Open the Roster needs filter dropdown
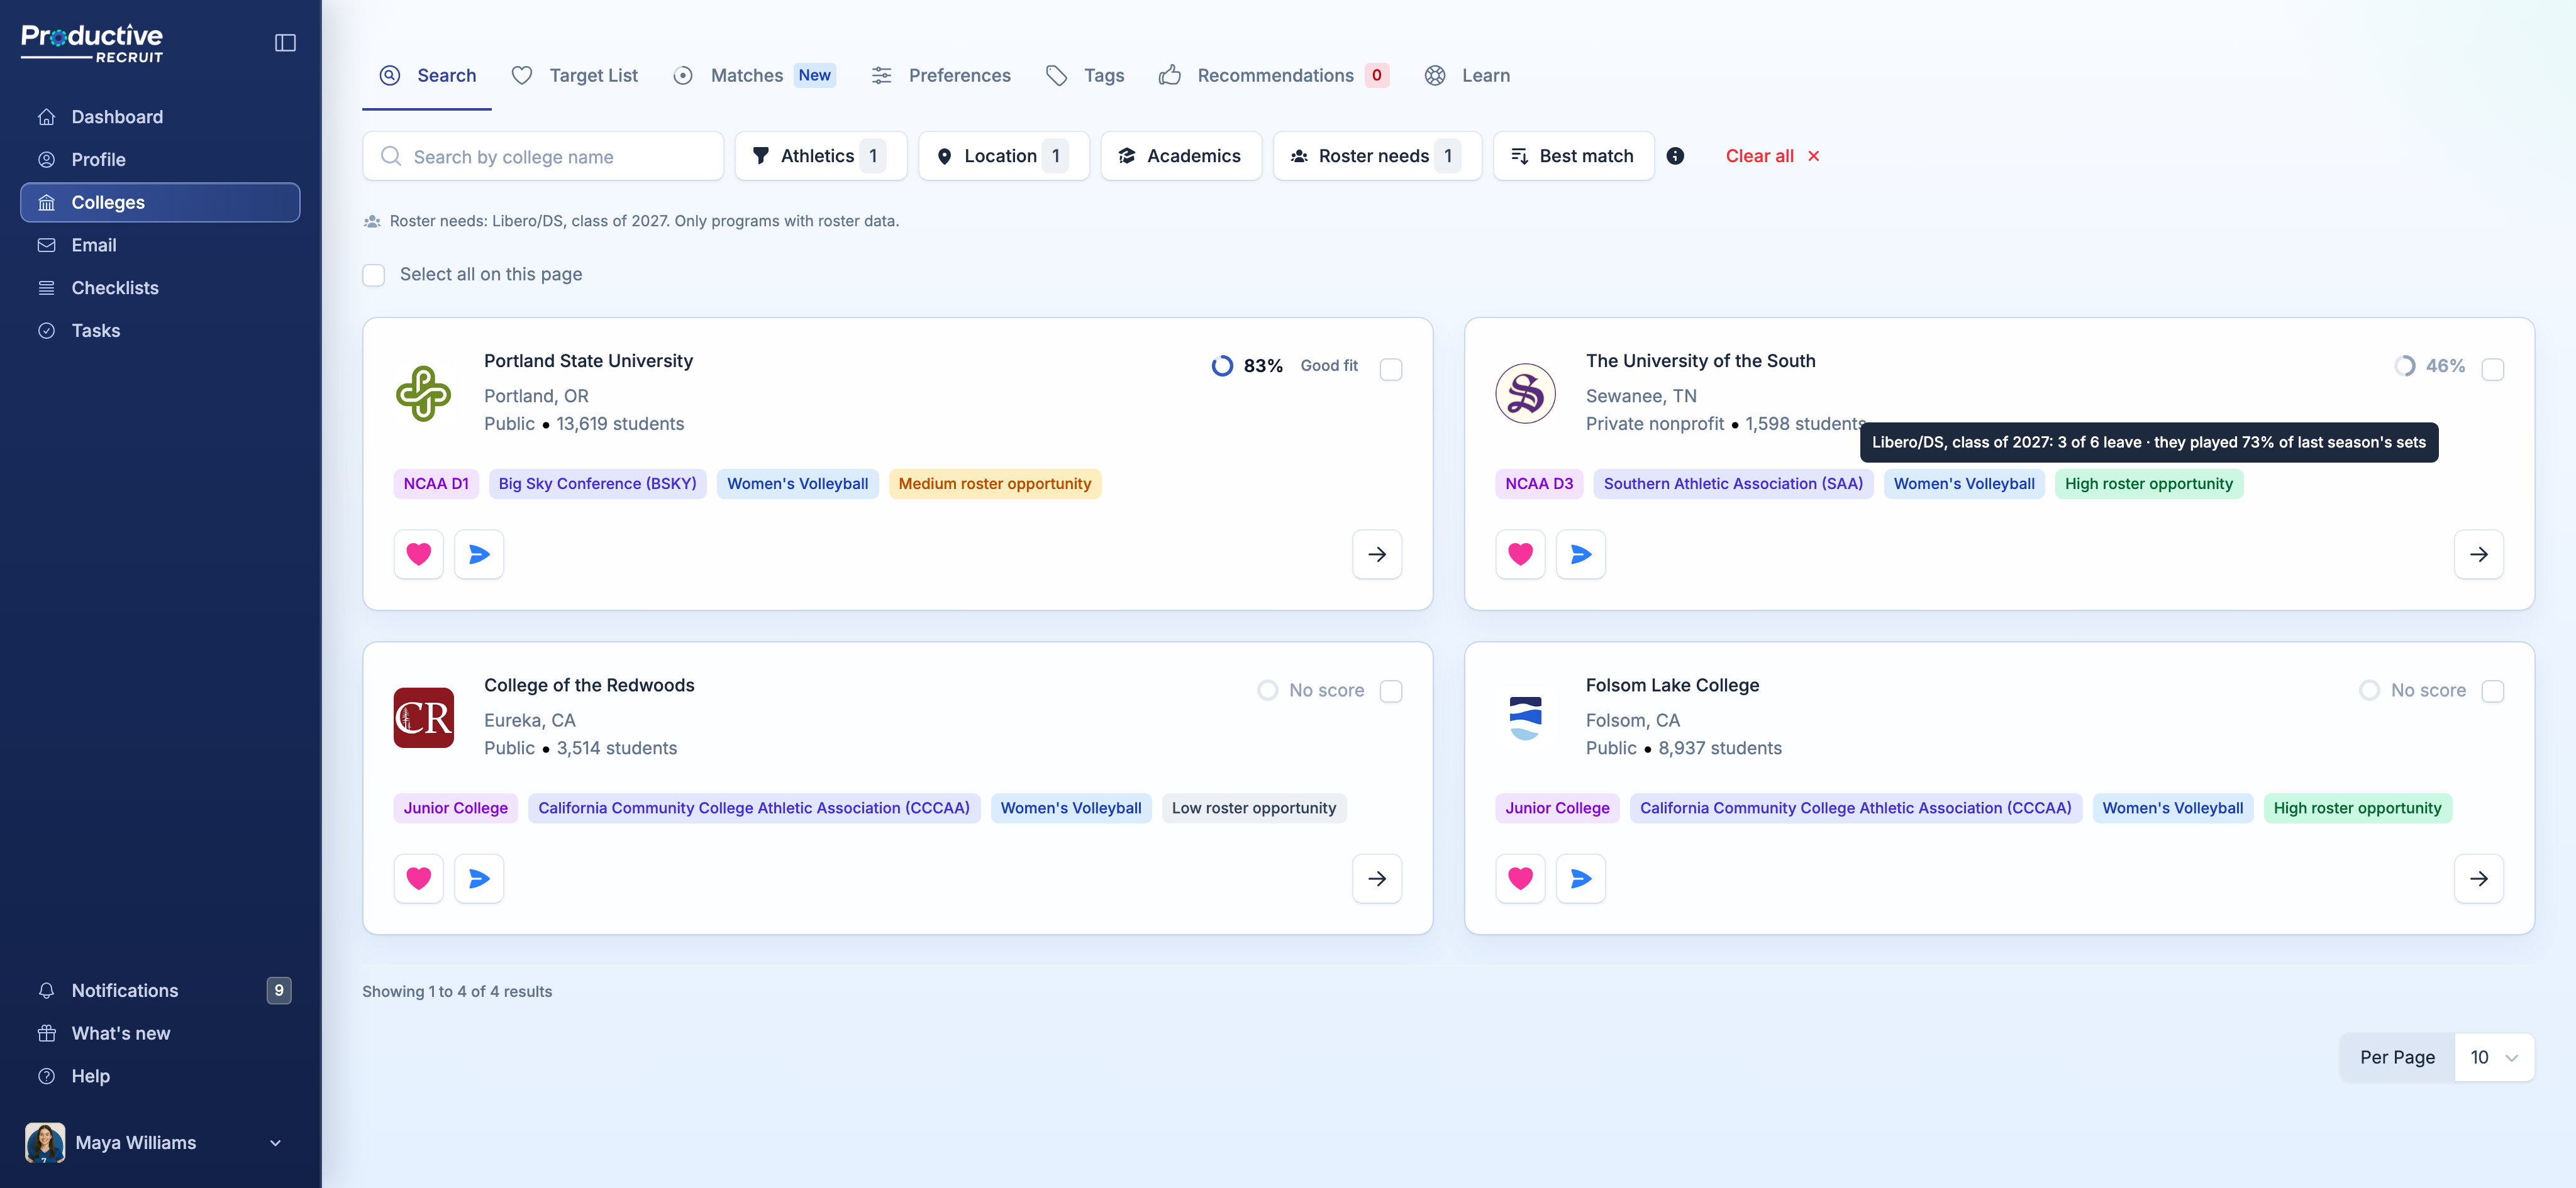This screenshot has width=2576, height=1188. point(1377,156)
